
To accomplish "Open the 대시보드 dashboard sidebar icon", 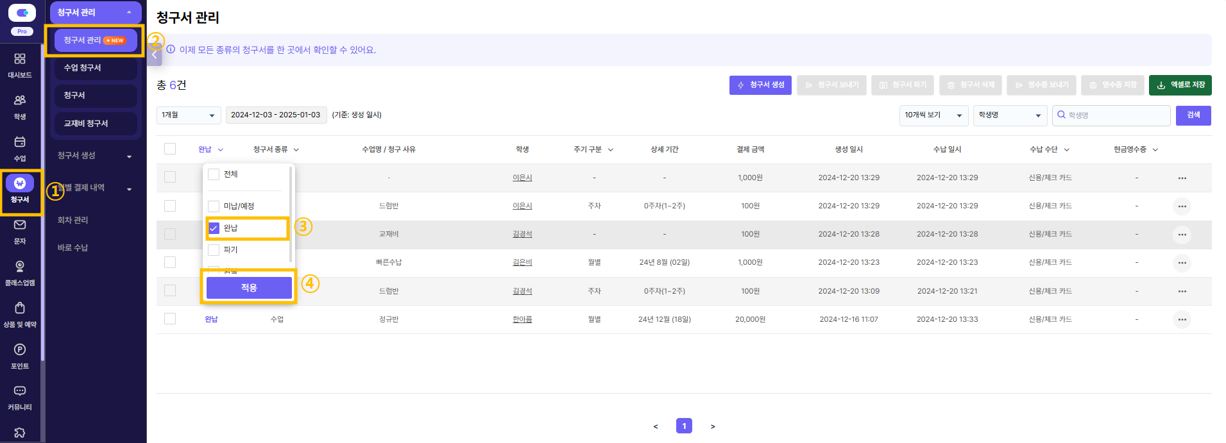I will click(20, 59).
